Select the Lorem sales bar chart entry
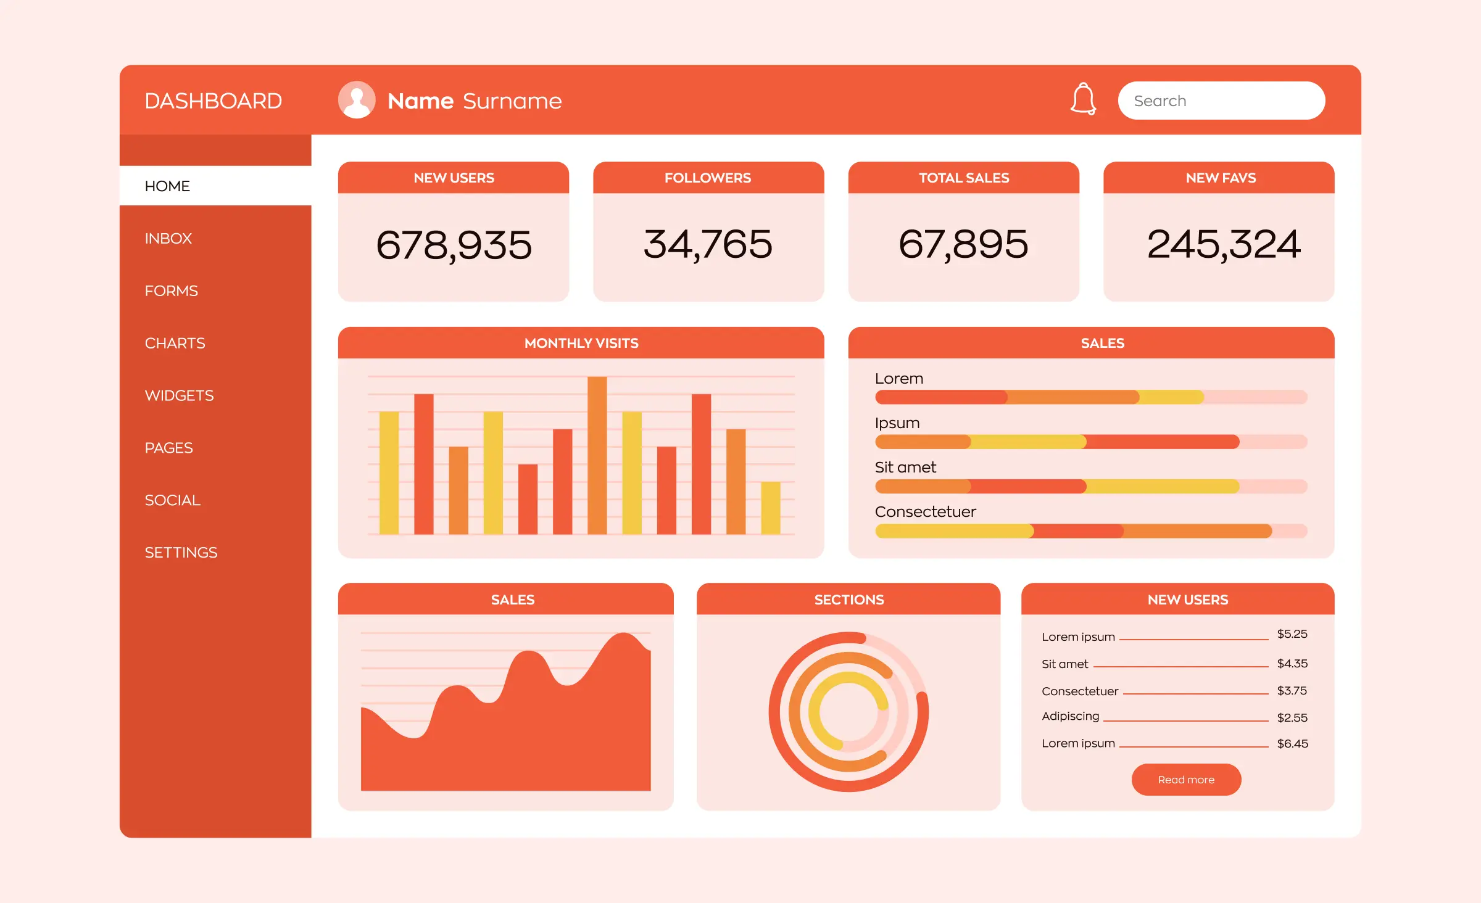The height and width of the screenshot is (903, 1481). click(x=1095, y=398)
